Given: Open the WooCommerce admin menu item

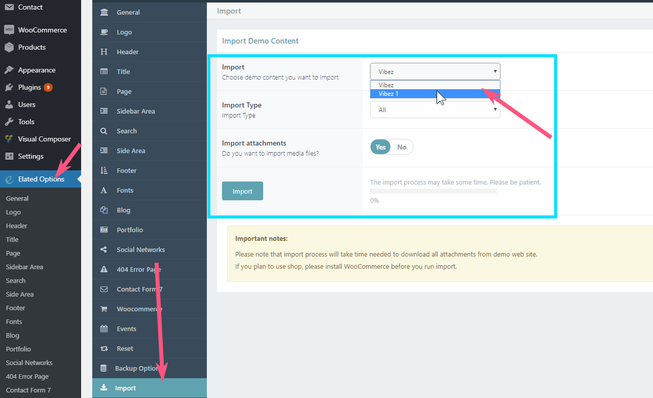Looking at the screenshot, I should tap(40, 30).
